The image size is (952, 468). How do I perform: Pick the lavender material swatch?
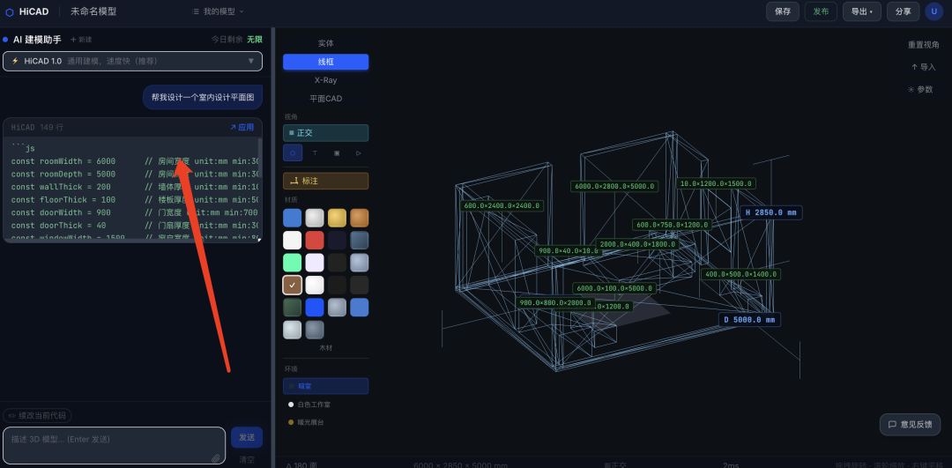315,263
